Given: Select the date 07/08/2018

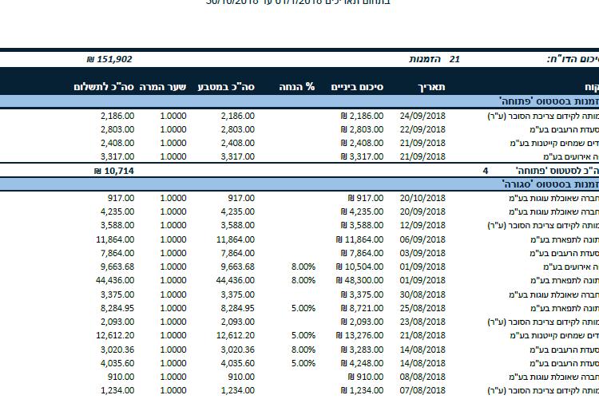Looking at the screenshot, I should (422, 390).
